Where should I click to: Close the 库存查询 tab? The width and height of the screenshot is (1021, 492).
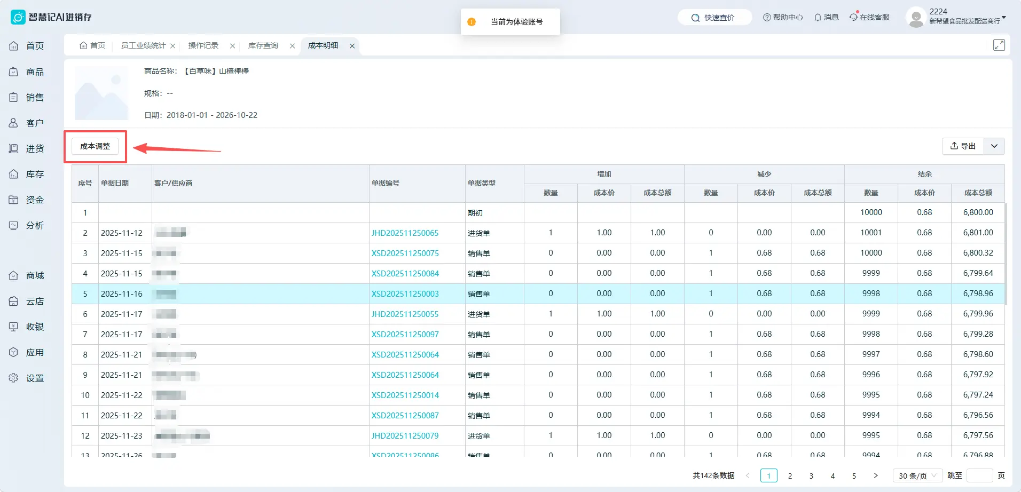click(x=292, y=46)
